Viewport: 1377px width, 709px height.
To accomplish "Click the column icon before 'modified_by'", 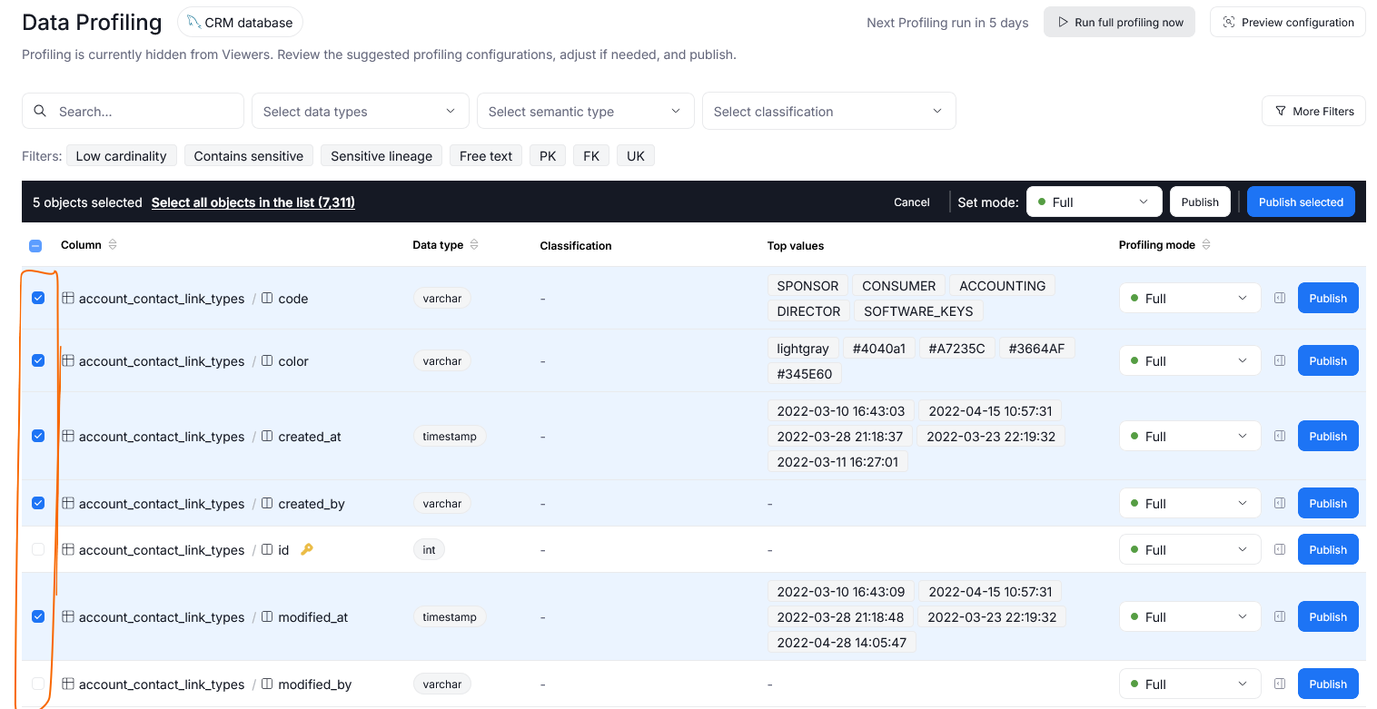I will click(x=267, y=684).
